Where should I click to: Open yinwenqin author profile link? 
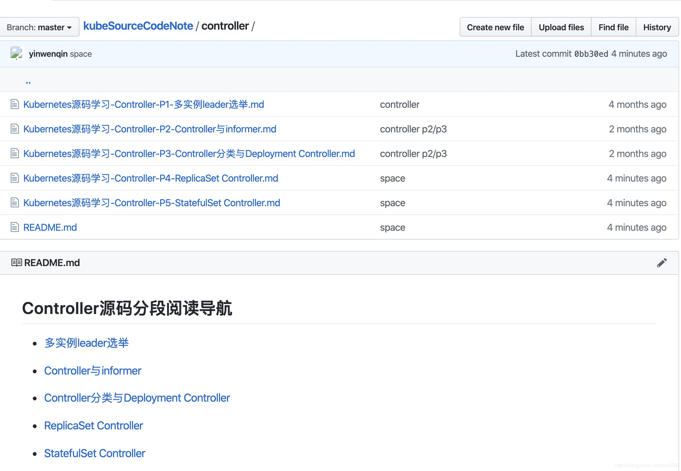pos(48,54)
